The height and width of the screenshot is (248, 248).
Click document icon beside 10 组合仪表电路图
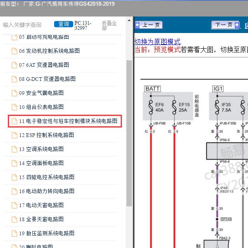point(14,107)
